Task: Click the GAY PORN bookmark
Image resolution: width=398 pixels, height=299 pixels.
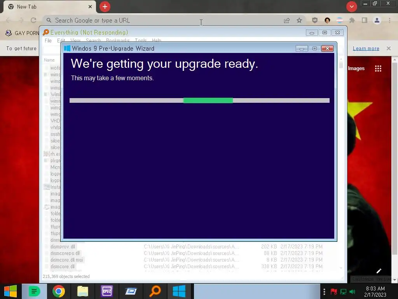Action: [x=23, y=33]
